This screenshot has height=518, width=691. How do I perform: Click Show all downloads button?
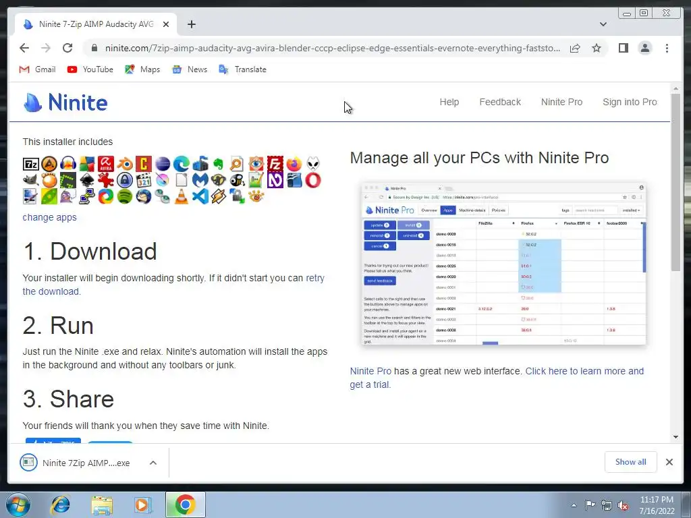click(x=631, y=461)
